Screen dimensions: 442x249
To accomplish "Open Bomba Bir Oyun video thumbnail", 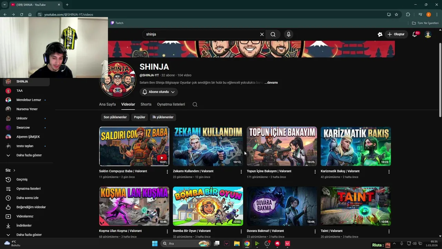I will pos(208,206).
